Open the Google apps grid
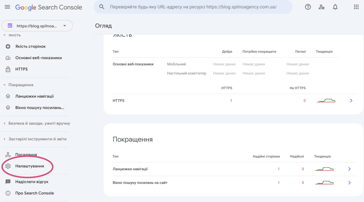The image size is (364, 202). pos(356,7)
